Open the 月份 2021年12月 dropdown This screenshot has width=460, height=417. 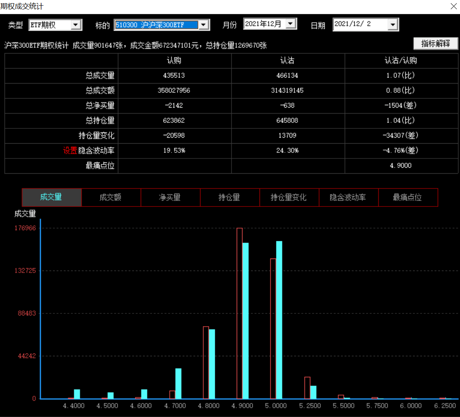(291, 24)
